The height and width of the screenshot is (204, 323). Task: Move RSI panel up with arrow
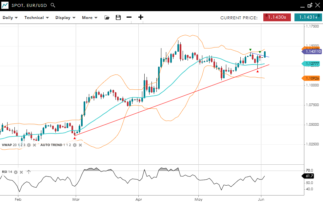pos(29,172)
